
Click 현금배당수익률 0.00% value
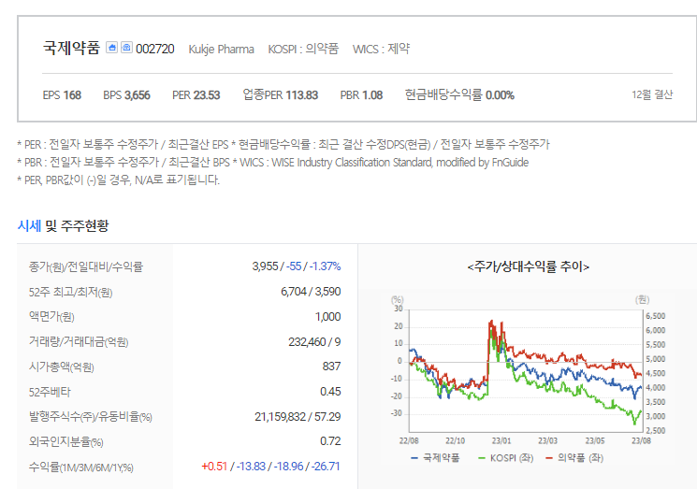(459, 95)
